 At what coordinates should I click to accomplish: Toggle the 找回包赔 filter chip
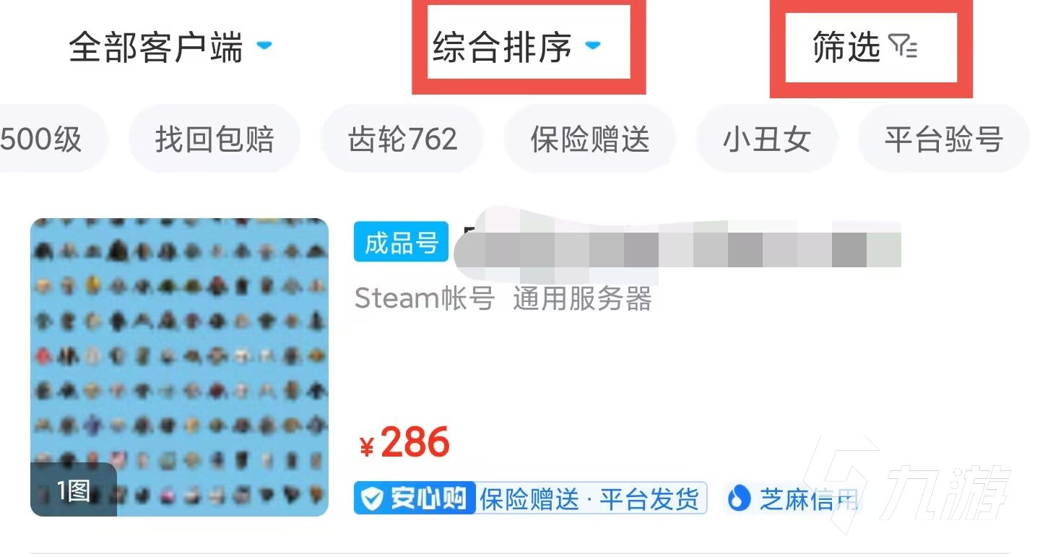pos(214,139)
